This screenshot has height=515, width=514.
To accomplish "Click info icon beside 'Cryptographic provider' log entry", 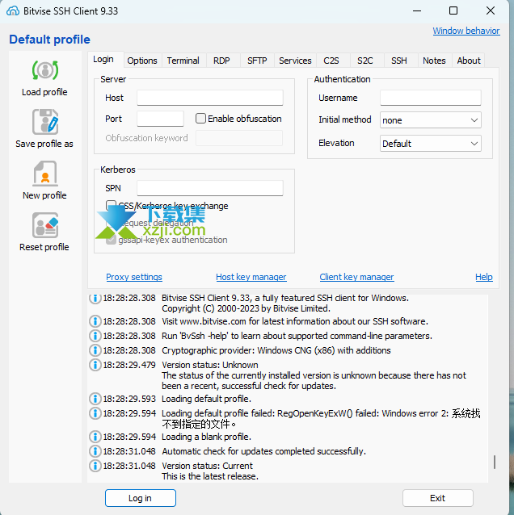I will coord(95,350).
